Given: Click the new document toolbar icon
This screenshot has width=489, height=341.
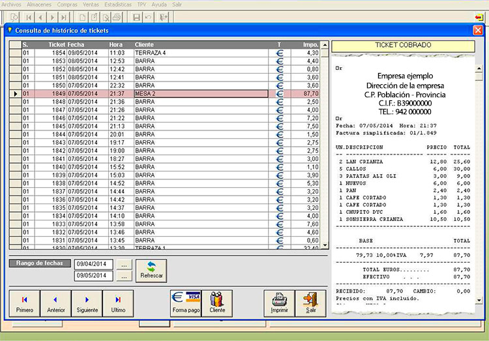Looking at the screenshot, I should coord(82,17).
